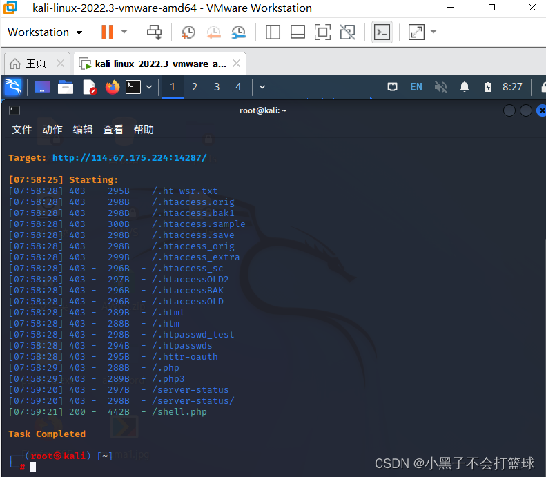Open the 编辑 menu
The height and width of the screenshot is (477, 546).
coord(83,130)
